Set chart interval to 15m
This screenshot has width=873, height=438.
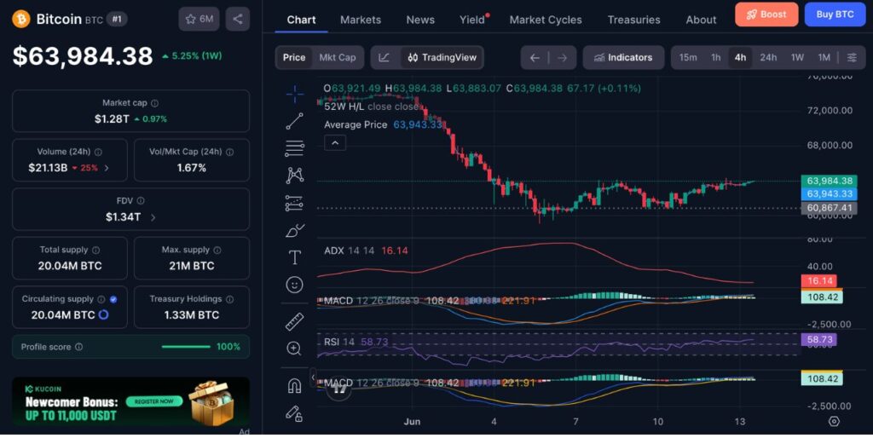(688, 58)
